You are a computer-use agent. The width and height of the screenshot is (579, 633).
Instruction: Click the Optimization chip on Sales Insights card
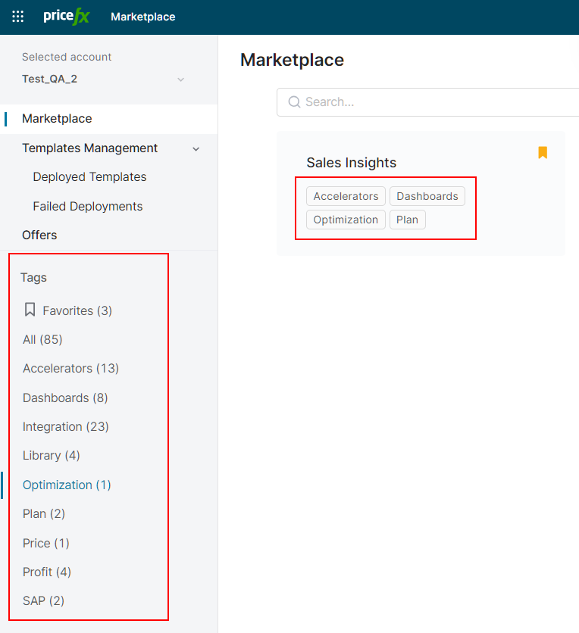pyautogui.click(x=346, y=220)
